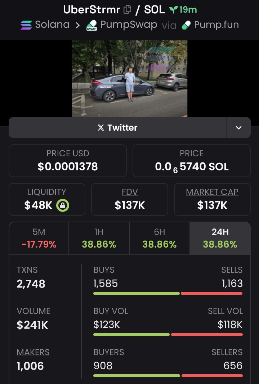The image size is (259, 384).
Task: Click the PumpSwap logo icon
Action: point(91,25)
